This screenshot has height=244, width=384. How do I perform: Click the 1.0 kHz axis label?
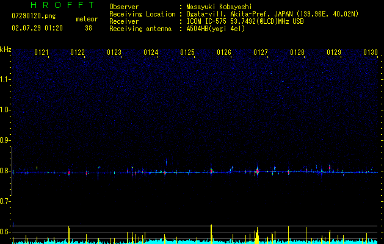pyautogui.click(x=4, y=110)
